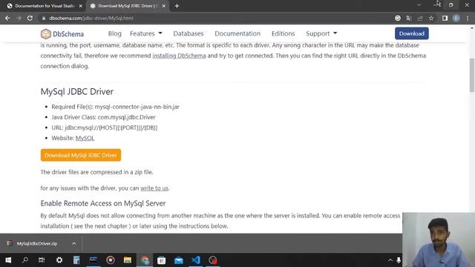Click the browser back arrow
475x267 pixels.
click(7, 18)
